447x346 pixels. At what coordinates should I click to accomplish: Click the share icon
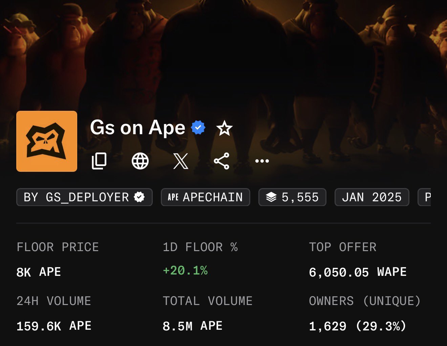coord(221,161)
